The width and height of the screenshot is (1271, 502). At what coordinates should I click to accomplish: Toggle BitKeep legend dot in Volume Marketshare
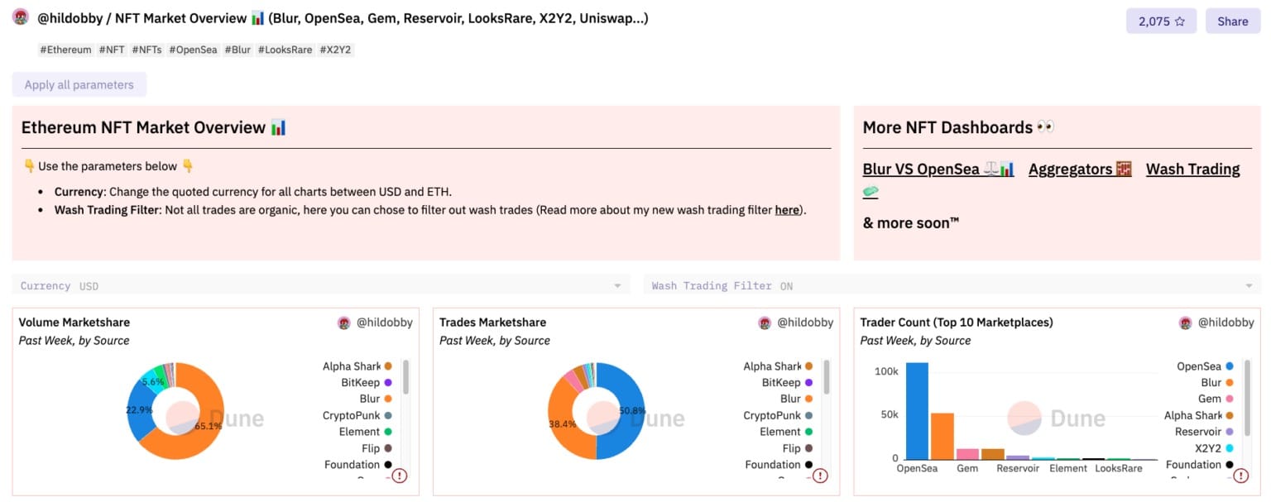(388, 383)
